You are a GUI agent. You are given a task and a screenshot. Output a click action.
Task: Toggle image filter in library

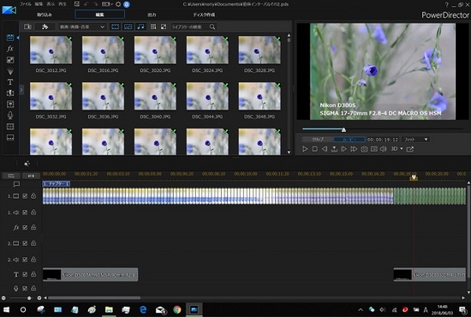128,27
